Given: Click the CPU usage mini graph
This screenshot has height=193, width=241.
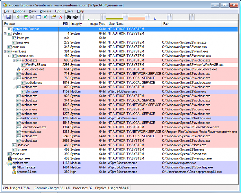Looking at the screenshot, I should [92, 17].
